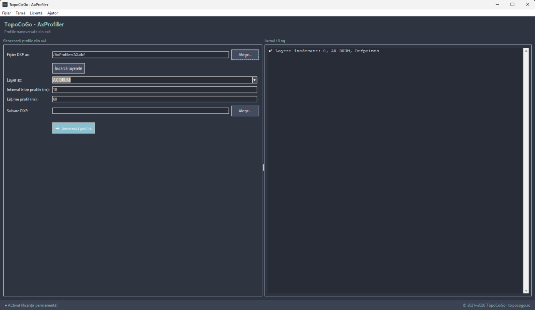
Task: Click the Fișier DXF ax path field
Action: tap(141, 54)
